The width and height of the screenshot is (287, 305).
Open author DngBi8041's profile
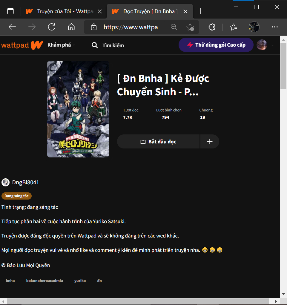tap(25, 183)
